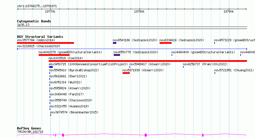Click the 19790k ruler label
Screen dimensions: 255x138
(229, 11)
